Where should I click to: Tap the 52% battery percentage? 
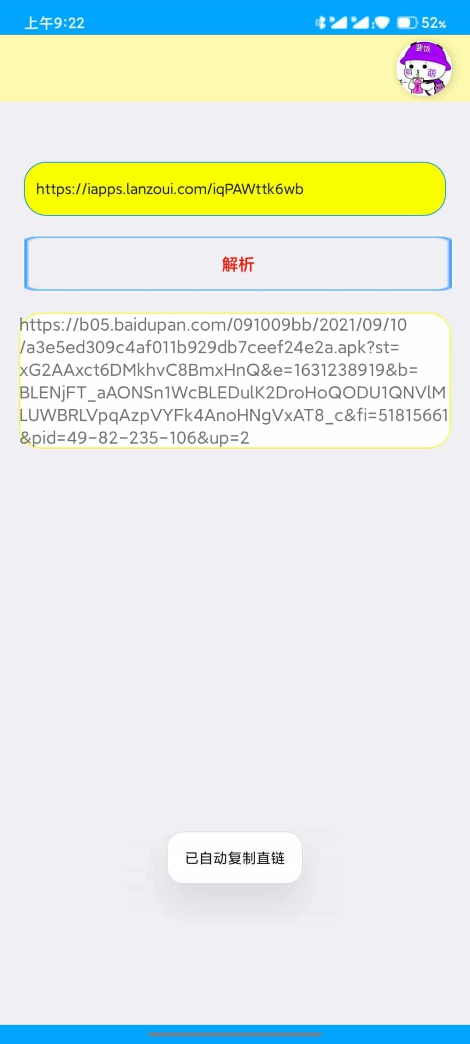click(x=433, y=23)
